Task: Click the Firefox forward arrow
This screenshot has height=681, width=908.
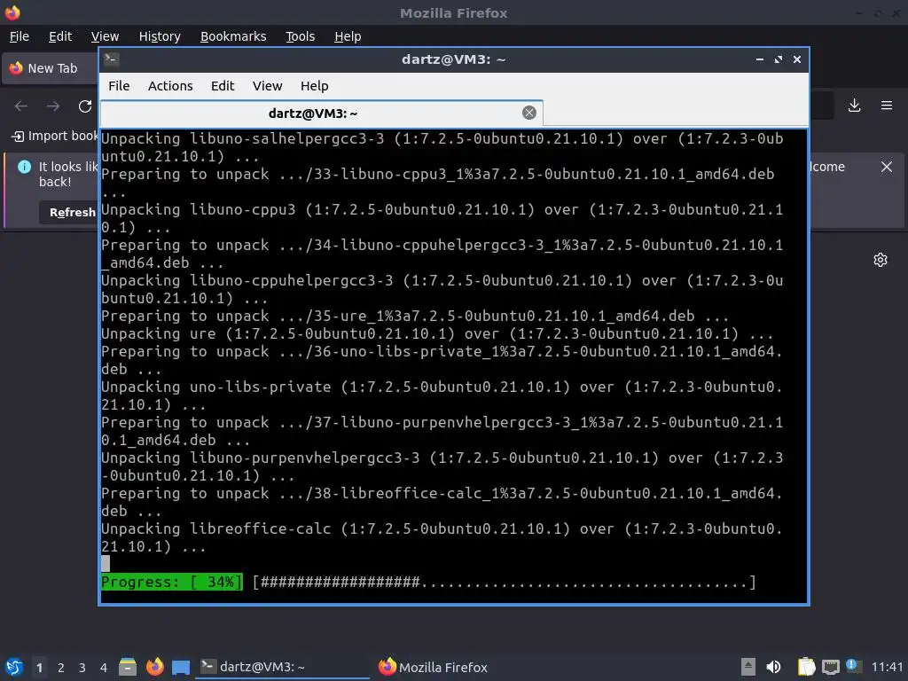Action: click(53, 106)
